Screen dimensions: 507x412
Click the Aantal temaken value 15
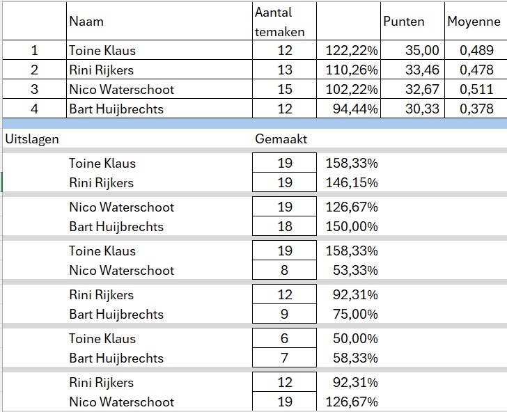(x=284, y=89)
